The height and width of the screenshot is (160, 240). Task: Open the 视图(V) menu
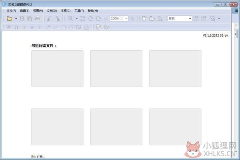(38, 11)
